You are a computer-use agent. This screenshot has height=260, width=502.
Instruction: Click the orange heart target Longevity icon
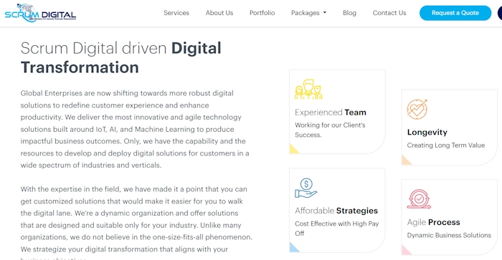[417, 109]
